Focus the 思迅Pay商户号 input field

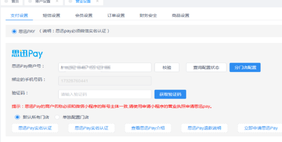pos(105,67)
